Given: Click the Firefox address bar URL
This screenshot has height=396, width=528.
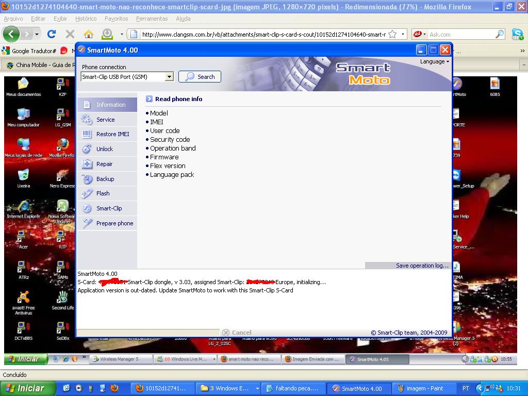Looking at the screenshot, I should tap(263, 35).
